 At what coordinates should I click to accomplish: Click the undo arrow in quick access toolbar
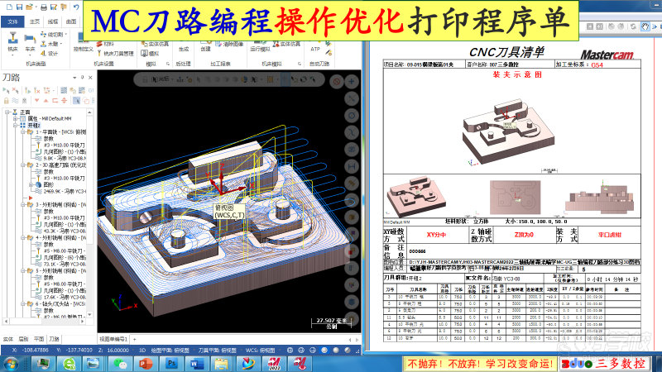click(x=76, y=7)
